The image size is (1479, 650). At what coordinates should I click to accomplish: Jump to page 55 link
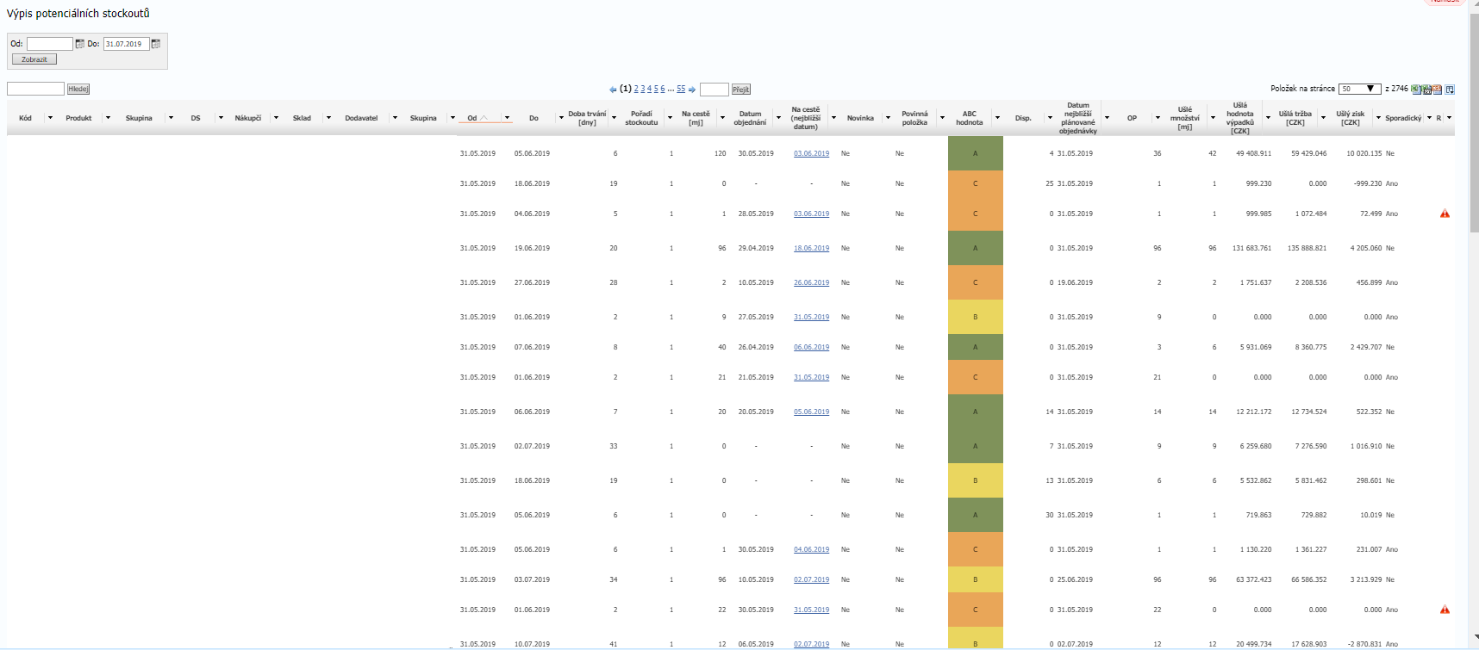tap(681, 89)
